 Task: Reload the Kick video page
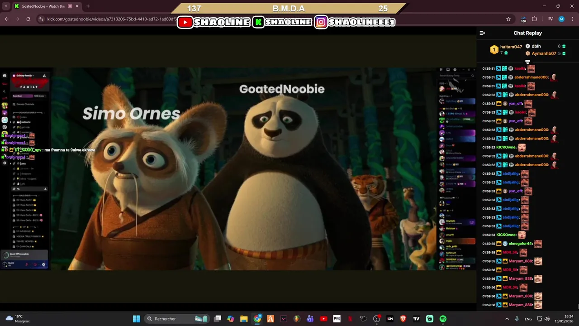point(28,19)
